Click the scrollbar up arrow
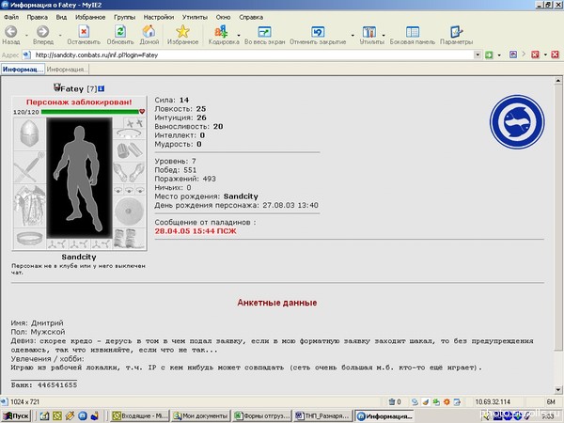This screenshot has height=423, width=564. [x=557, y=81]
